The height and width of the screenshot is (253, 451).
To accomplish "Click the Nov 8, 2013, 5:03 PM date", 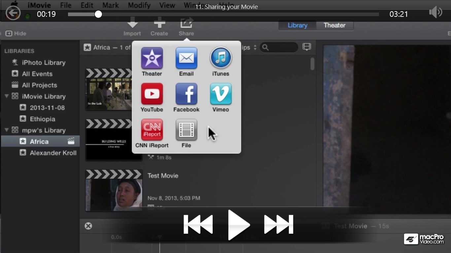I will point(174,198).
